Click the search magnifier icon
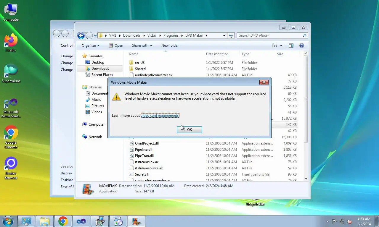379x227 pixels. [x=304, y=35]
